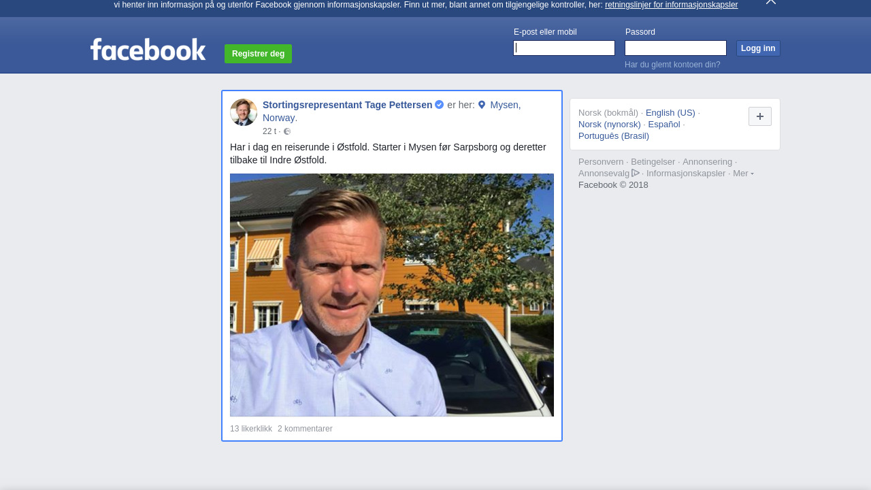Click the 22 t timestamp

(x=269, y=131)
